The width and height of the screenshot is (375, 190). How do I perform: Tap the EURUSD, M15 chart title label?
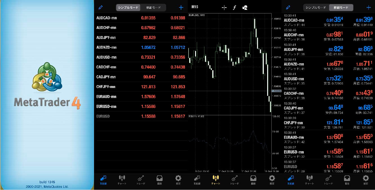point(197,15)
